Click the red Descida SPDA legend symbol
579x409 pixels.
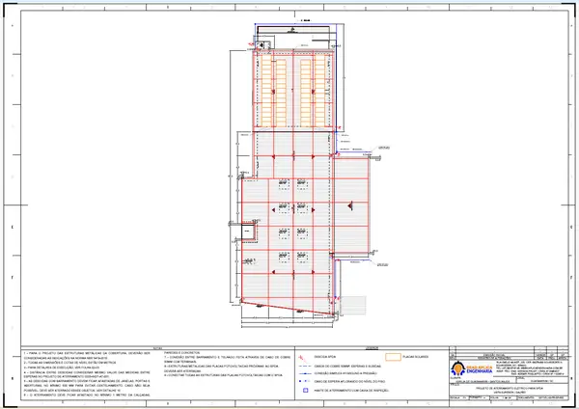[x=302, y=358]
